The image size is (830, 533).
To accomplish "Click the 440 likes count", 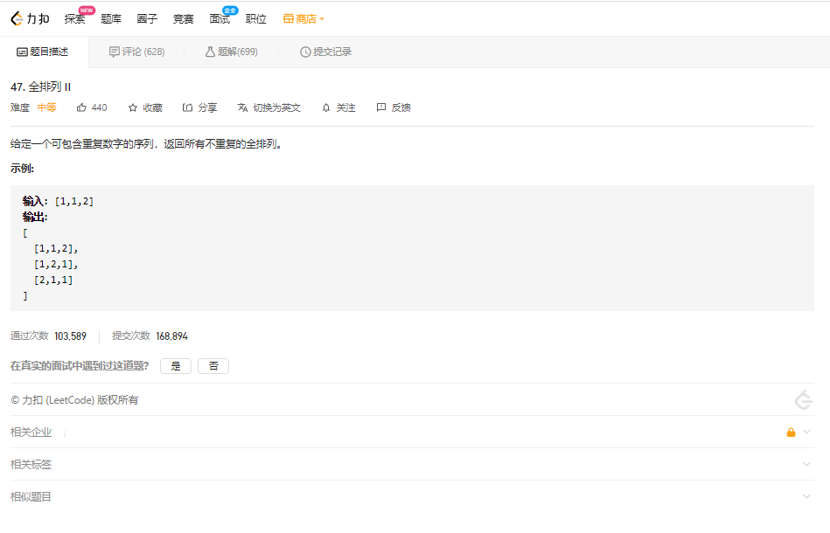I will [99, 107].
